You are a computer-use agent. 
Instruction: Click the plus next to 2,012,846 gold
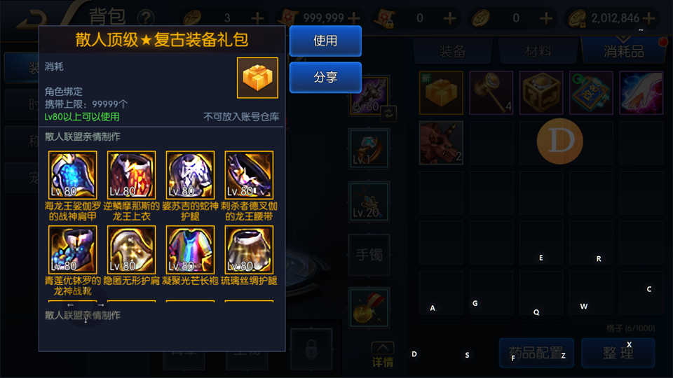click(649, 18)
